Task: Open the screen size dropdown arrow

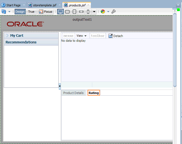Action: click(94, 12)
